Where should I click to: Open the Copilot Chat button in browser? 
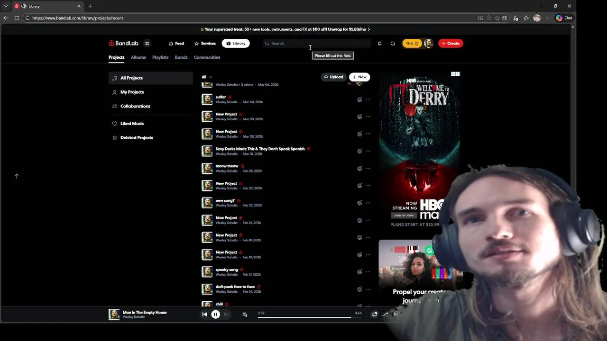tap(564, 18)
